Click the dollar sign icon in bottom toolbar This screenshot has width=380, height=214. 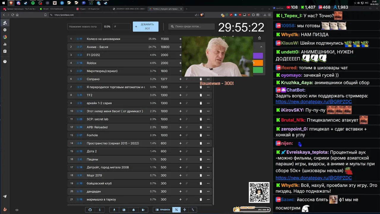click(99, 210)
